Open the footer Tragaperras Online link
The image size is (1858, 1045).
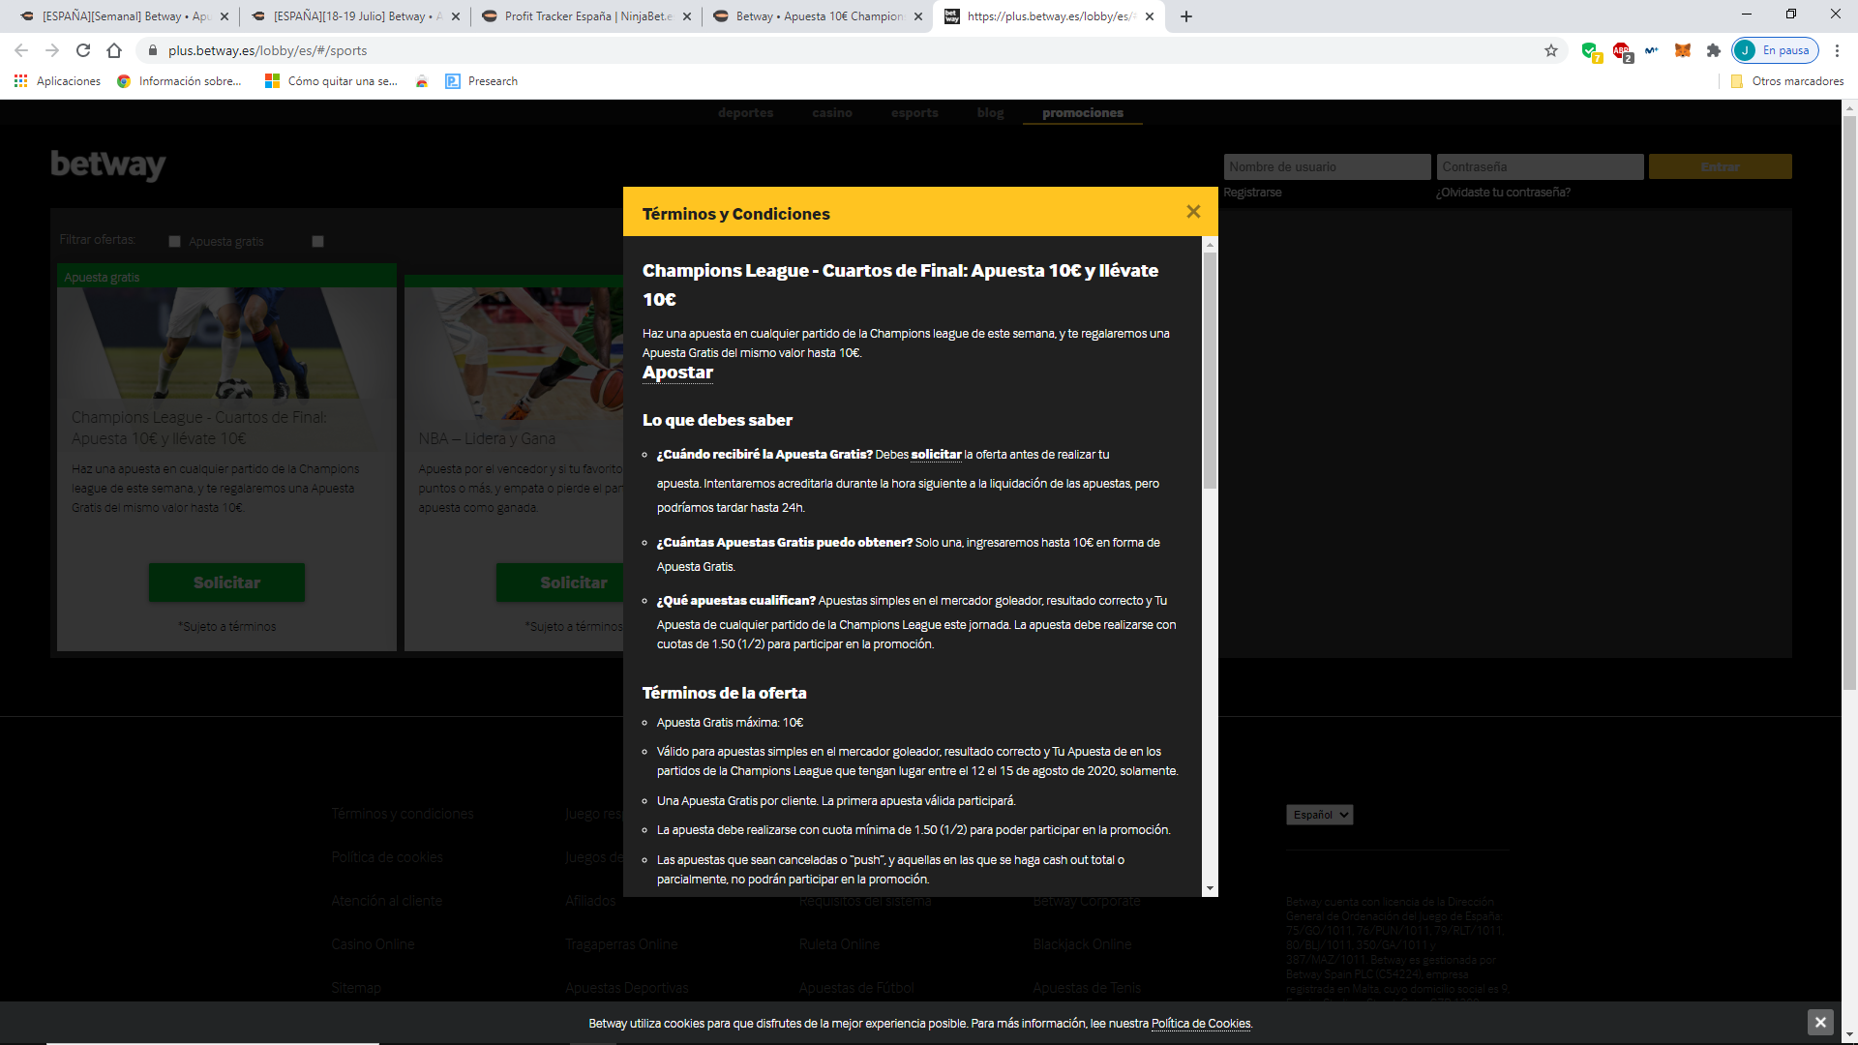coord(621,944)
